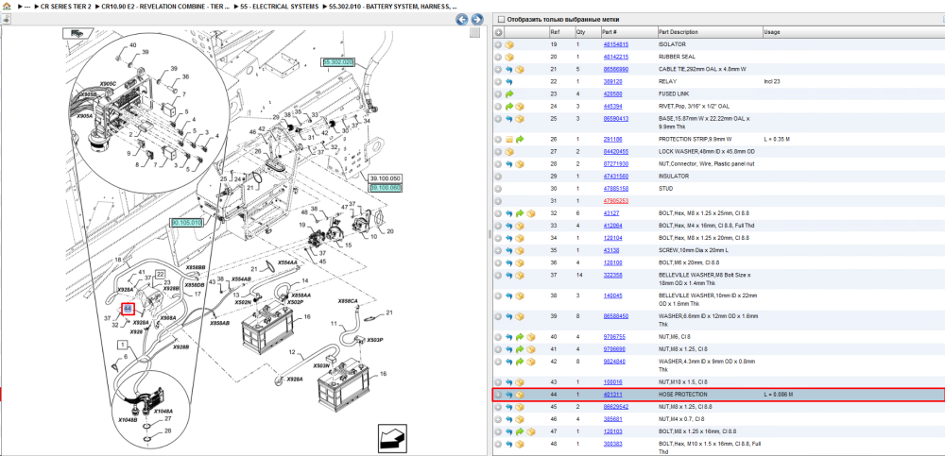
Task: Click diagram reference link 39.100.060
Action: (x=386, y=188)
